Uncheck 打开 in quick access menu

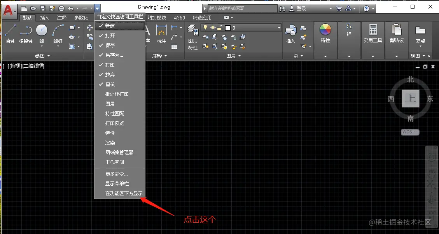tap(120, 35)
